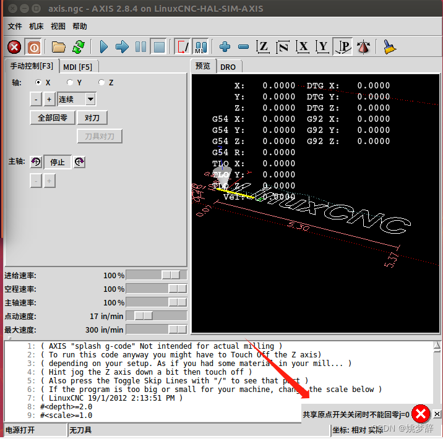Viewport: 443px width, 439px height.
Task: Jog axis positive with plus button
Action: click(x=49, y=99)
